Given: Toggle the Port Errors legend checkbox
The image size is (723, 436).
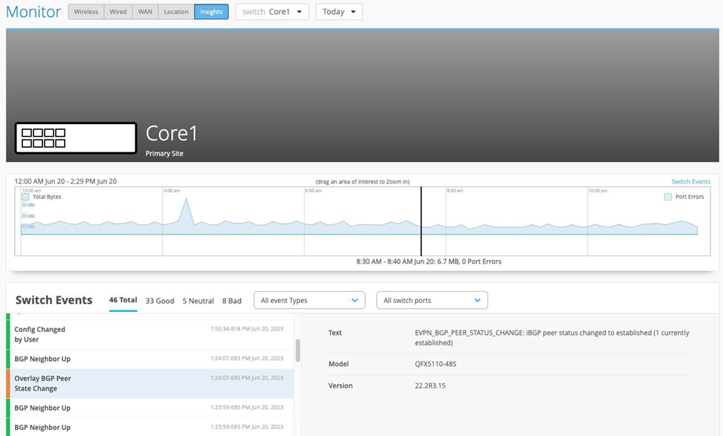Looking at the screenshot, I should 668,197.
